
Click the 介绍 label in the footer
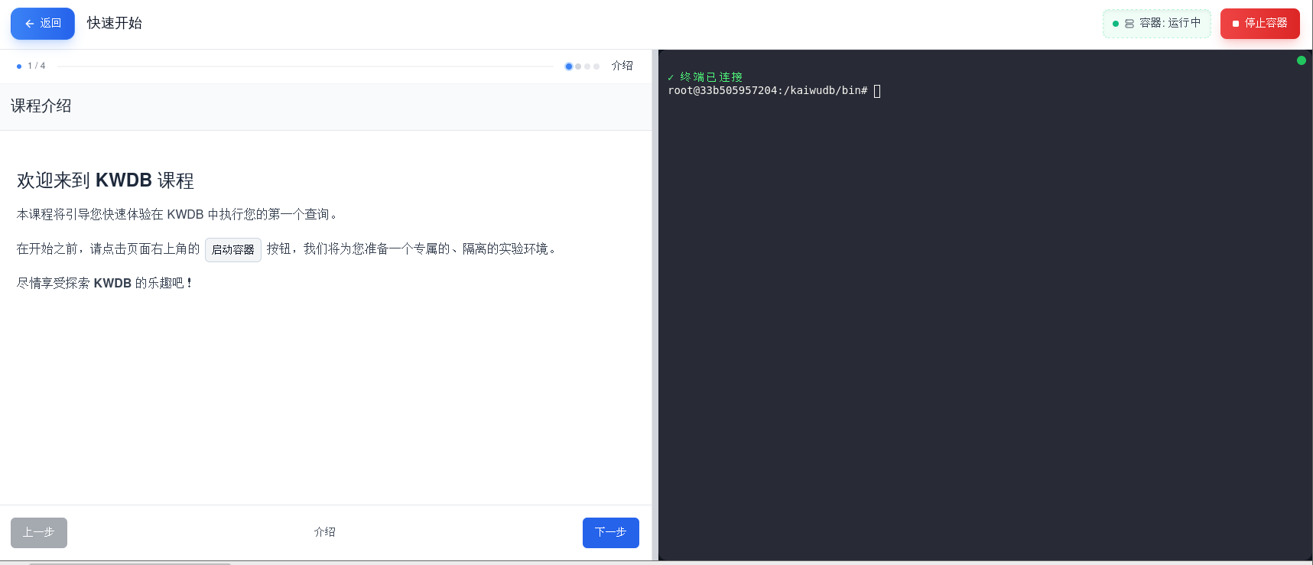(325, 532)
